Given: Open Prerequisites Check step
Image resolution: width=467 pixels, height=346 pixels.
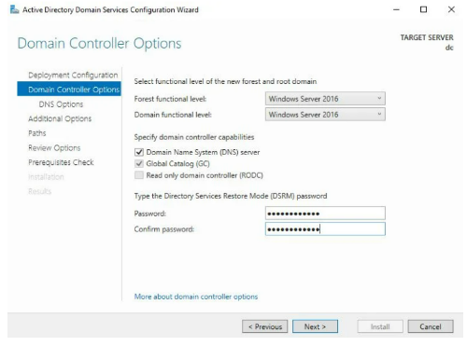Looking at the screenshot, I should 61,162.
